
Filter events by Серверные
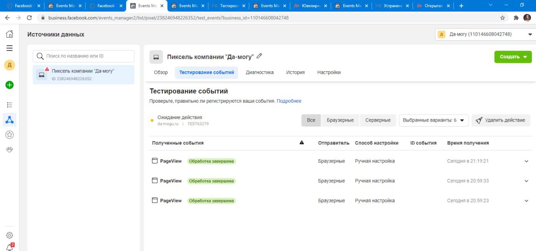378,120
